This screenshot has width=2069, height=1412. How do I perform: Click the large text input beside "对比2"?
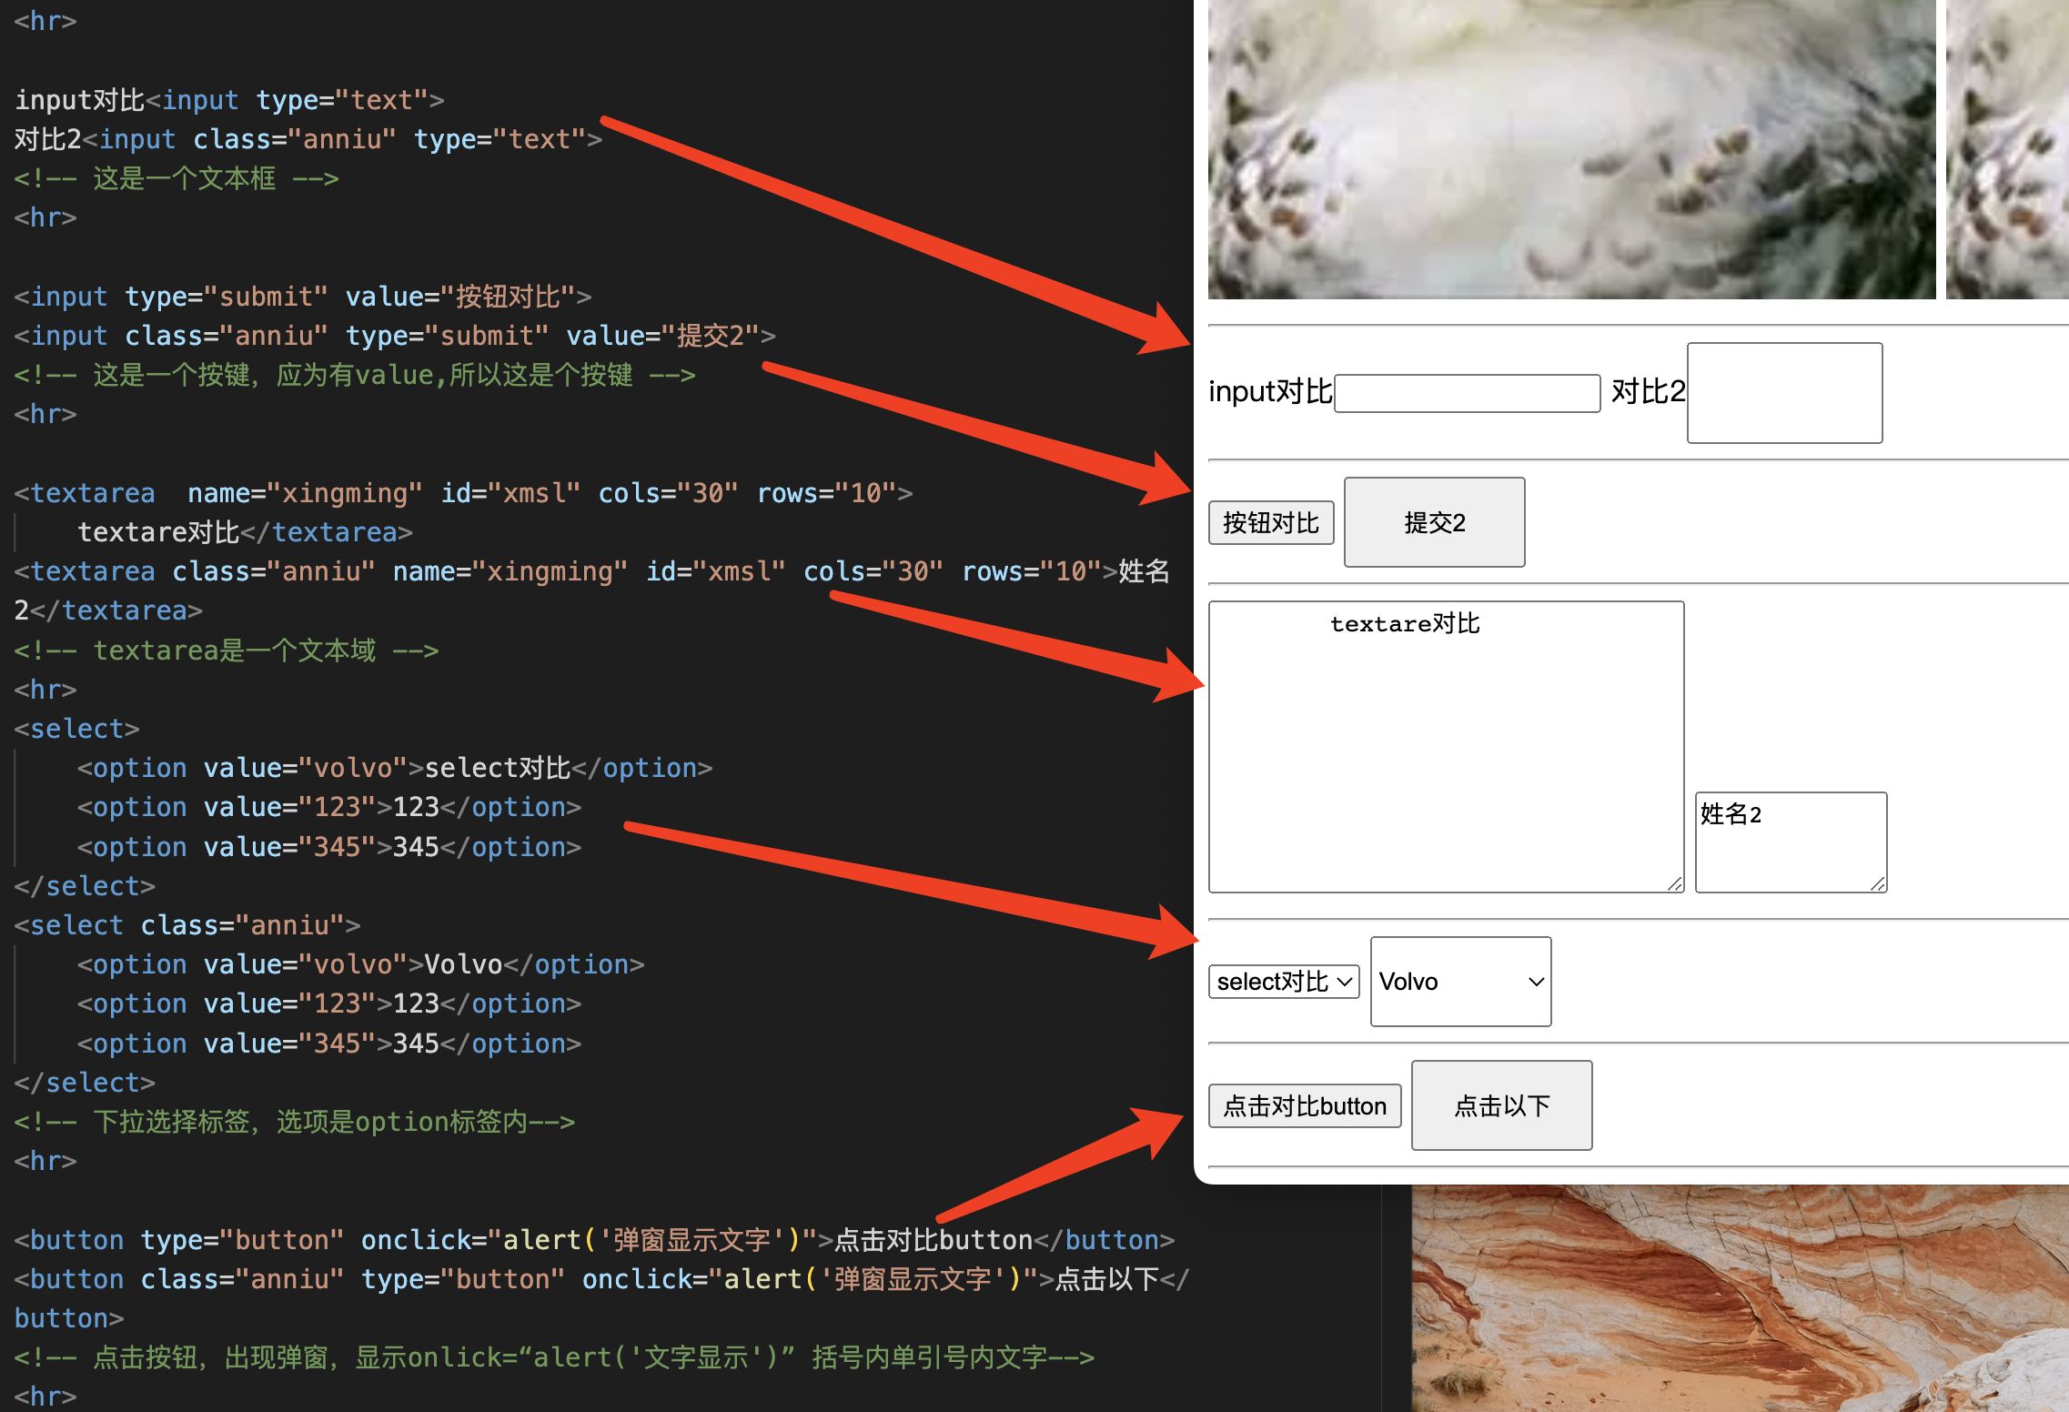pyautogui.click(x=1784, y=393)
